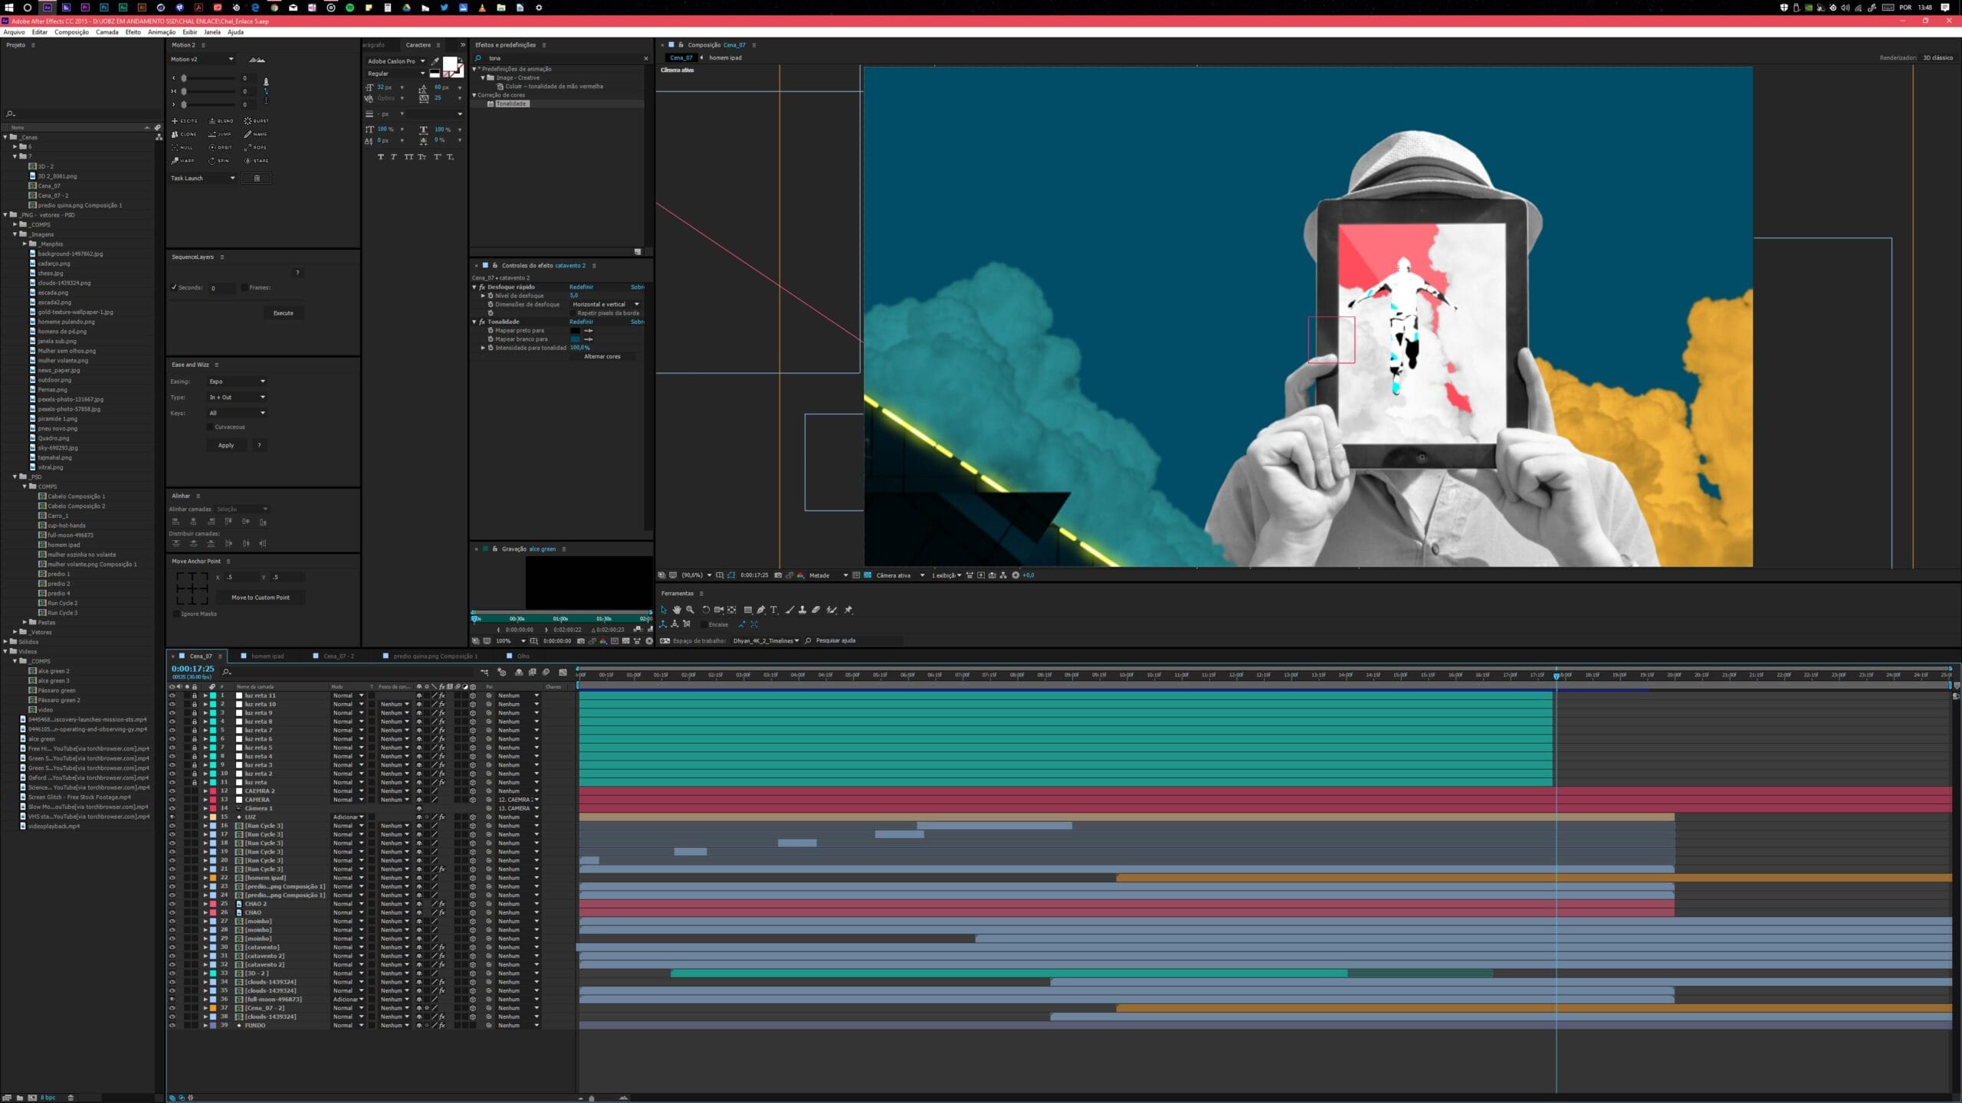Select the Puppet Pin tool
1962x1103 pixels.
point(848,610)
